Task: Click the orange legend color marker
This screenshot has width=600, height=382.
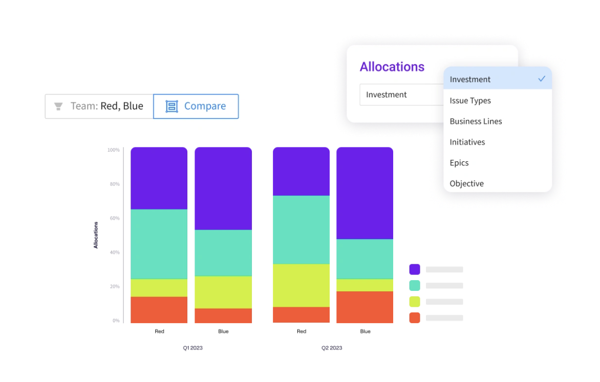Action: tap(414, 317)
